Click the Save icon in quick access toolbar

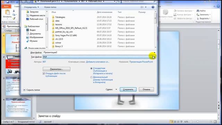(x=8, y=2)
